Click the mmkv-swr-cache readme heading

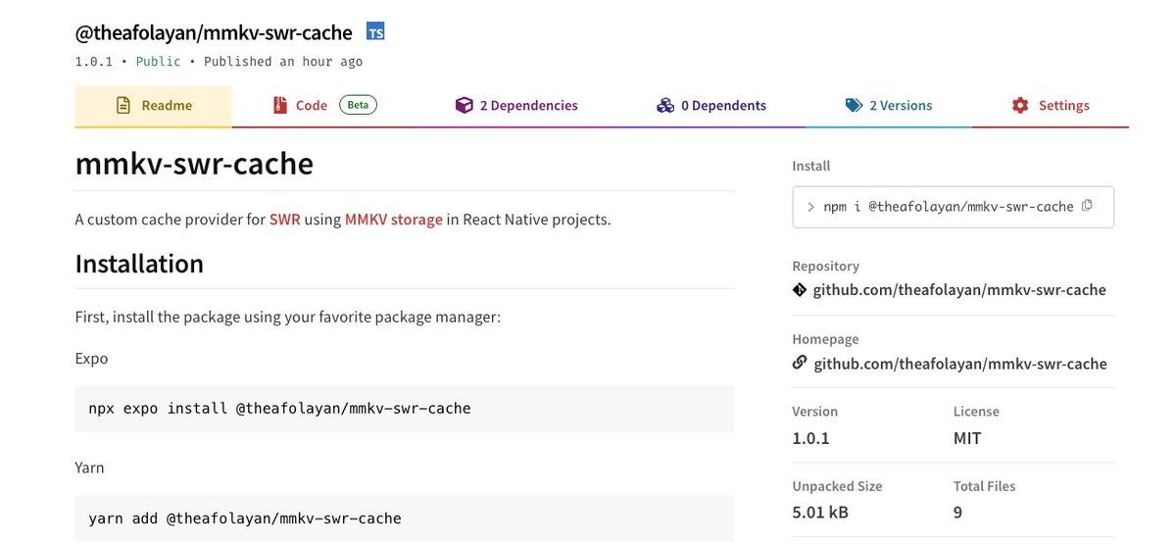[x=194, y=163]
